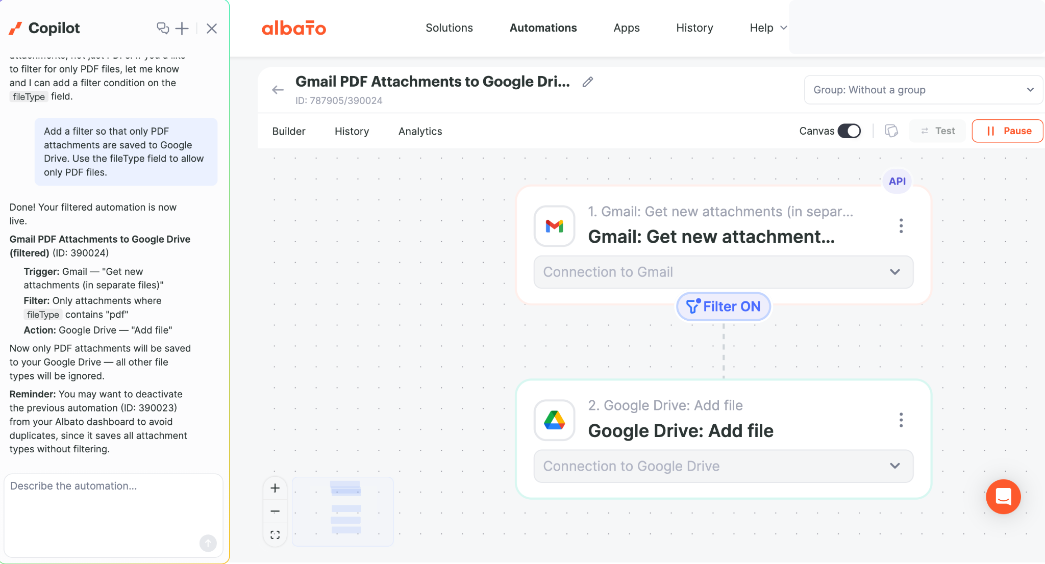Click the user message about PDF filter

pyautogui.click(x=126, y=151)
